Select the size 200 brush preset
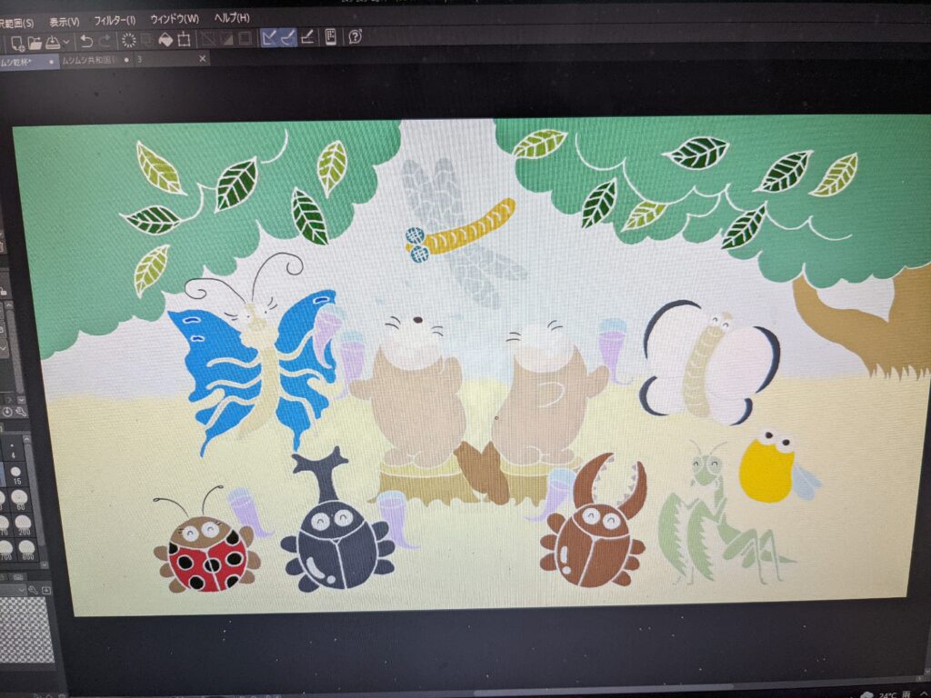The image size is (931, 698). [x=23, y=524]
